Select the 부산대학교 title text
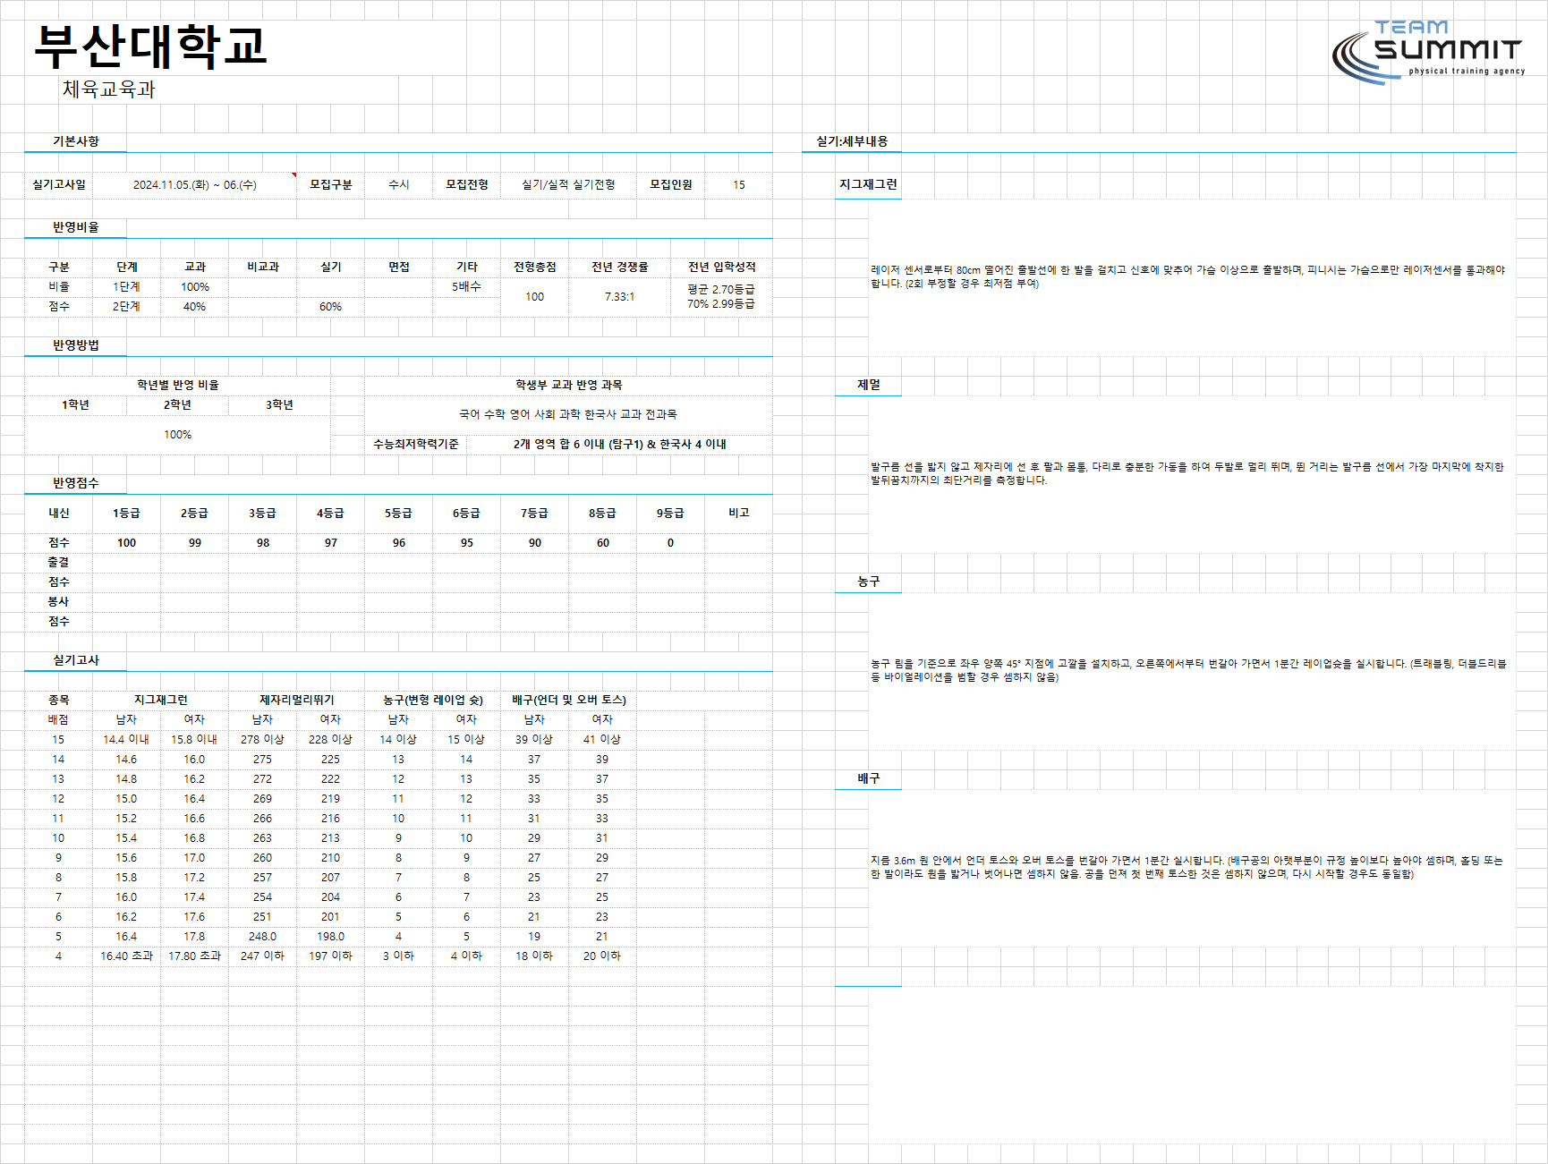1548x1164 pixels. (150, 47)
